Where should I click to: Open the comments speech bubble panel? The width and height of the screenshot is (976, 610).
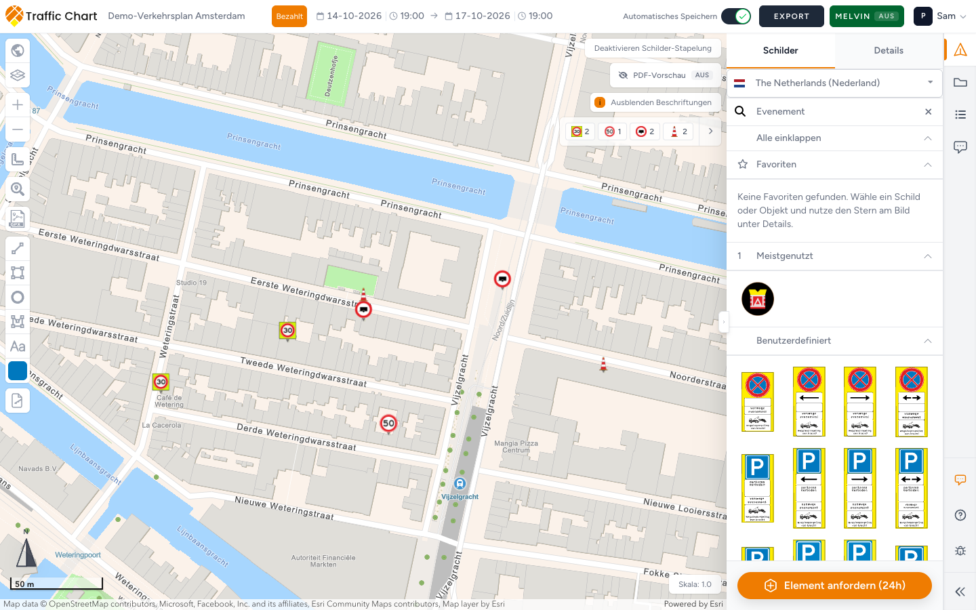tap(960, 147)
